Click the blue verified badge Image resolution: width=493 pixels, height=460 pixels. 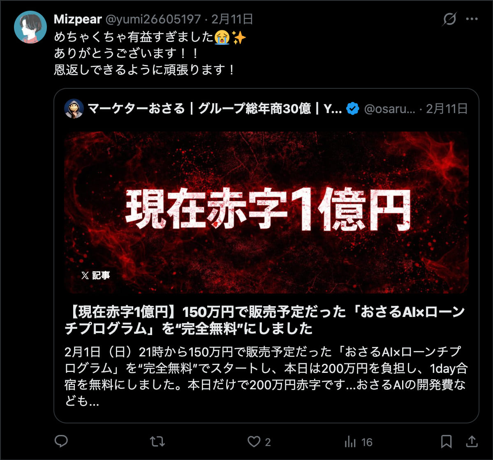pyautogui.click(x=352, y=109)
